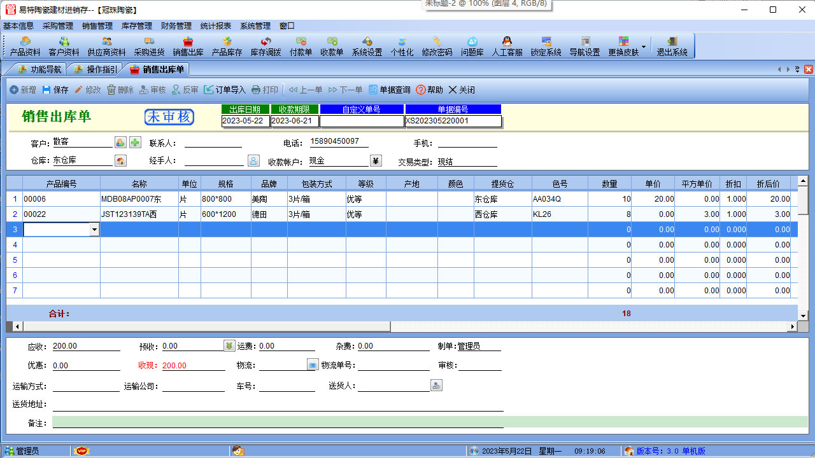Screen dimensions: 815x458
Task: Click the warehouse picker icon beside 东仓库
Action: (x=120, y=161)
